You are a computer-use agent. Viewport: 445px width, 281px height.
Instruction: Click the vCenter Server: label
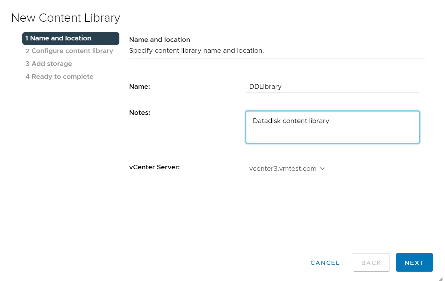[x=154, y=167]
